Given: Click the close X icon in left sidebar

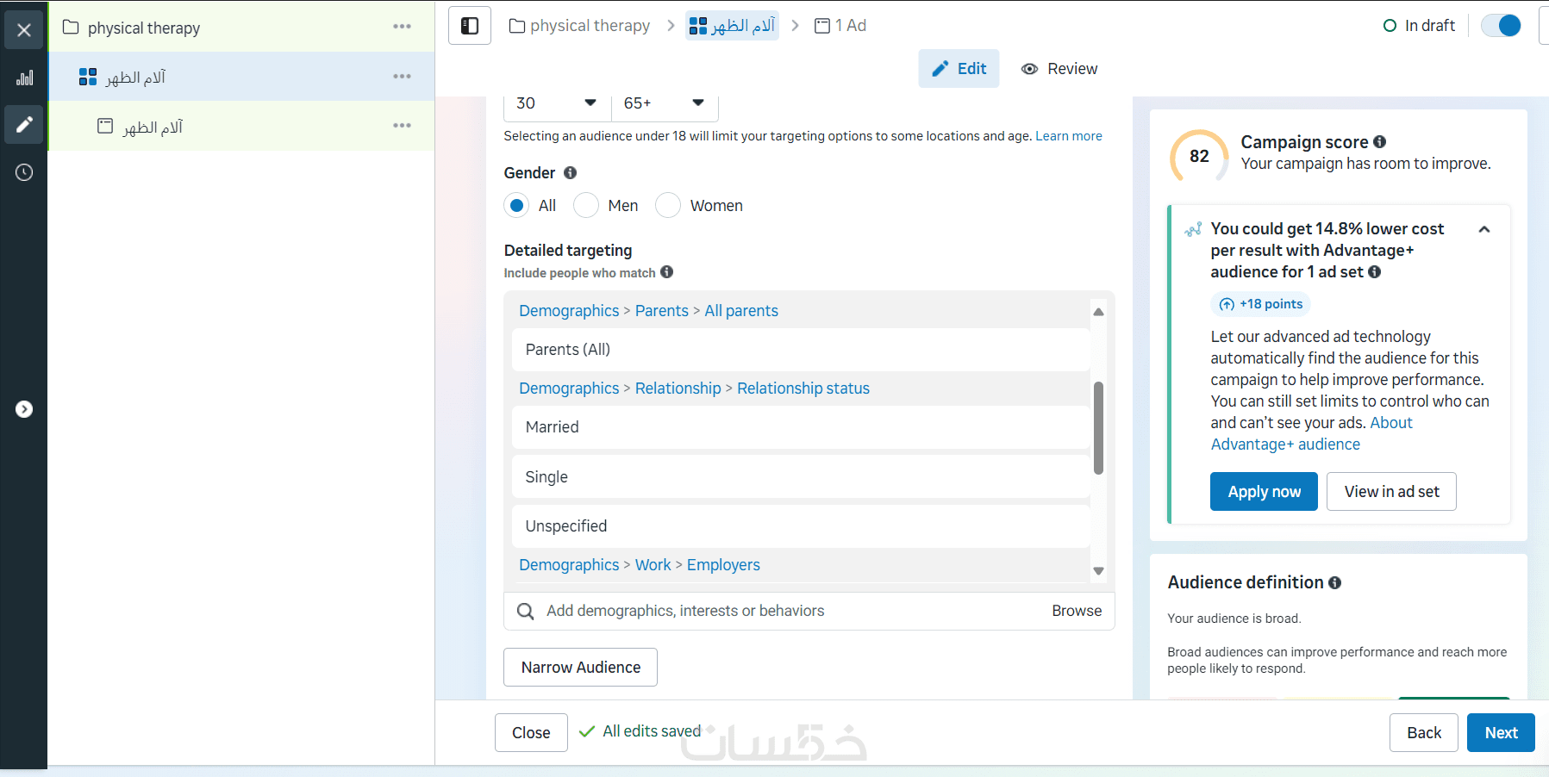Looking at the screenshot, I should tap(24, 30).
